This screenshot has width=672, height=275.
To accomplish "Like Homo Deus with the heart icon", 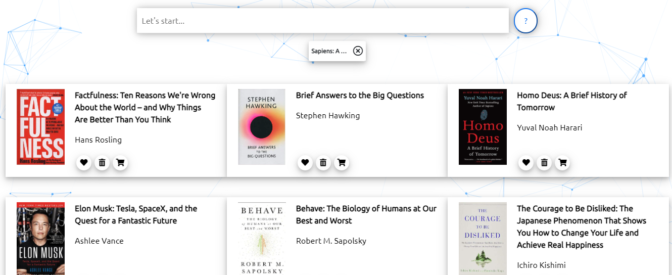I will pyautogui.click(x=526, y=163).
